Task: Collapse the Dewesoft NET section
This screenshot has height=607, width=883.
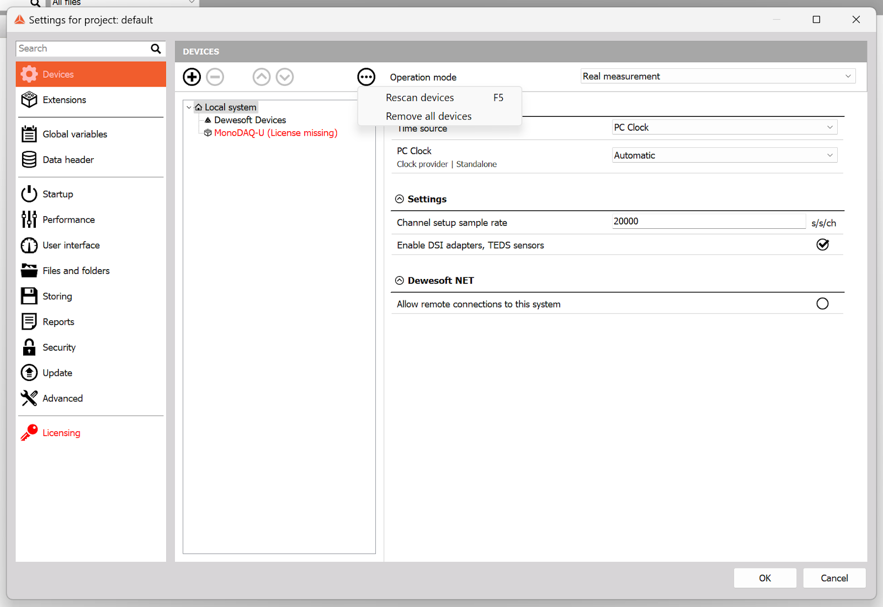Action: pos(400,281)
